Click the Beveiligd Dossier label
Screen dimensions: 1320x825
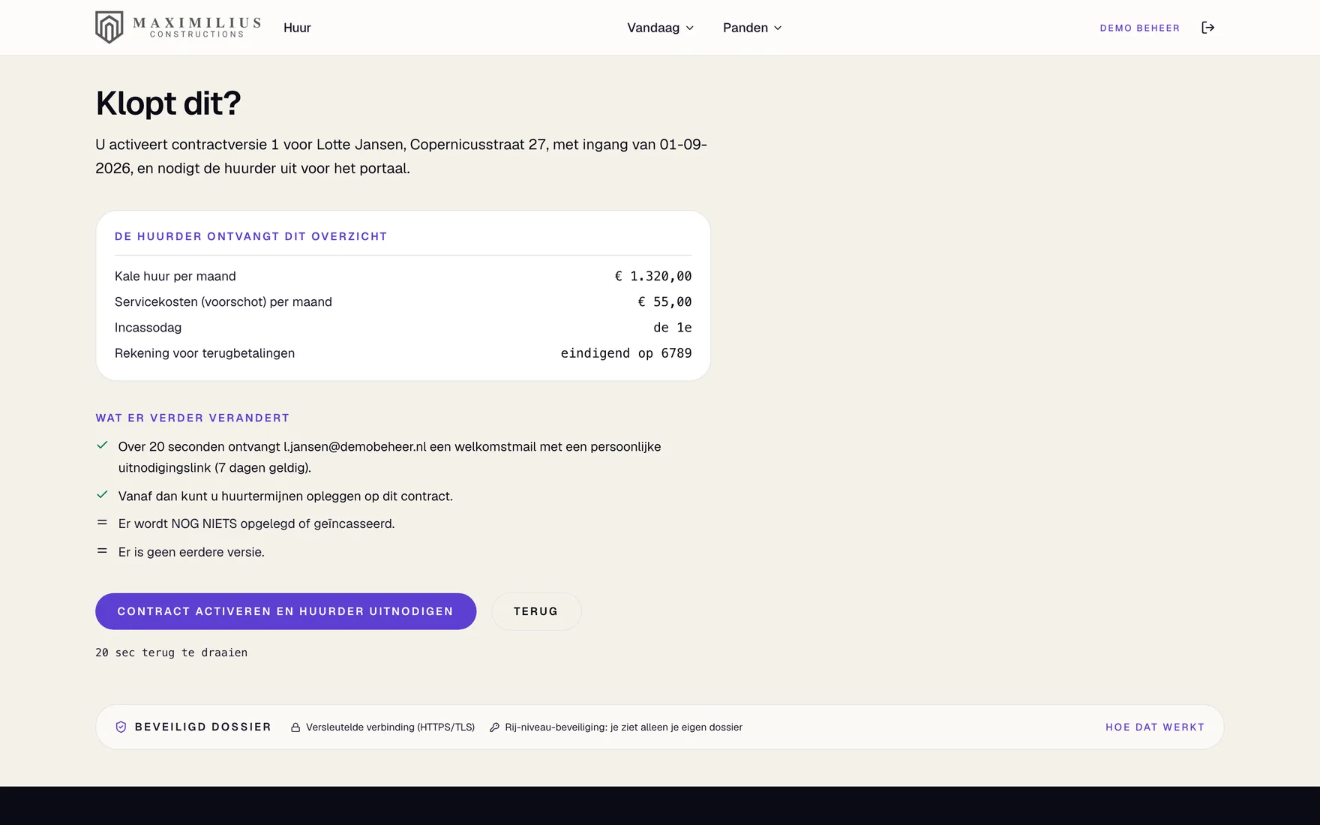click(x=202, y=727)
